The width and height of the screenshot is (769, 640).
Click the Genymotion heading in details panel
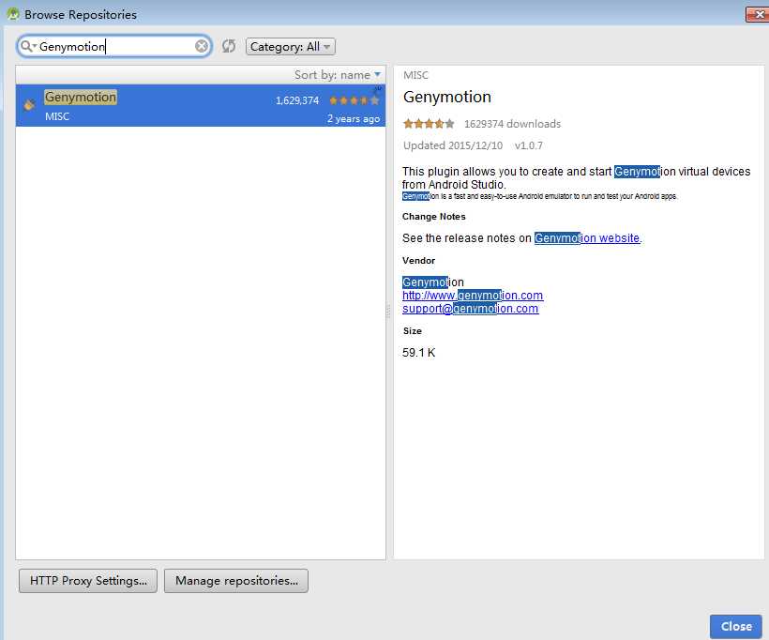pyautogui.click(x=446, y=97)
